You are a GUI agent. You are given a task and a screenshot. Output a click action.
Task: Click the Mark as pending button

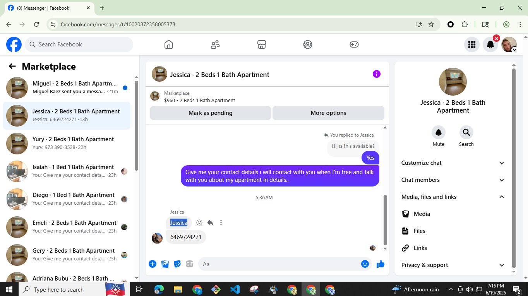[x=211, y=113]
